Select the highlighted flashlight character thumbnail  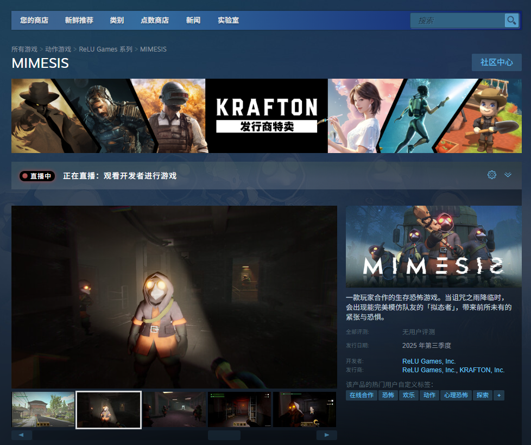point(109,410)
